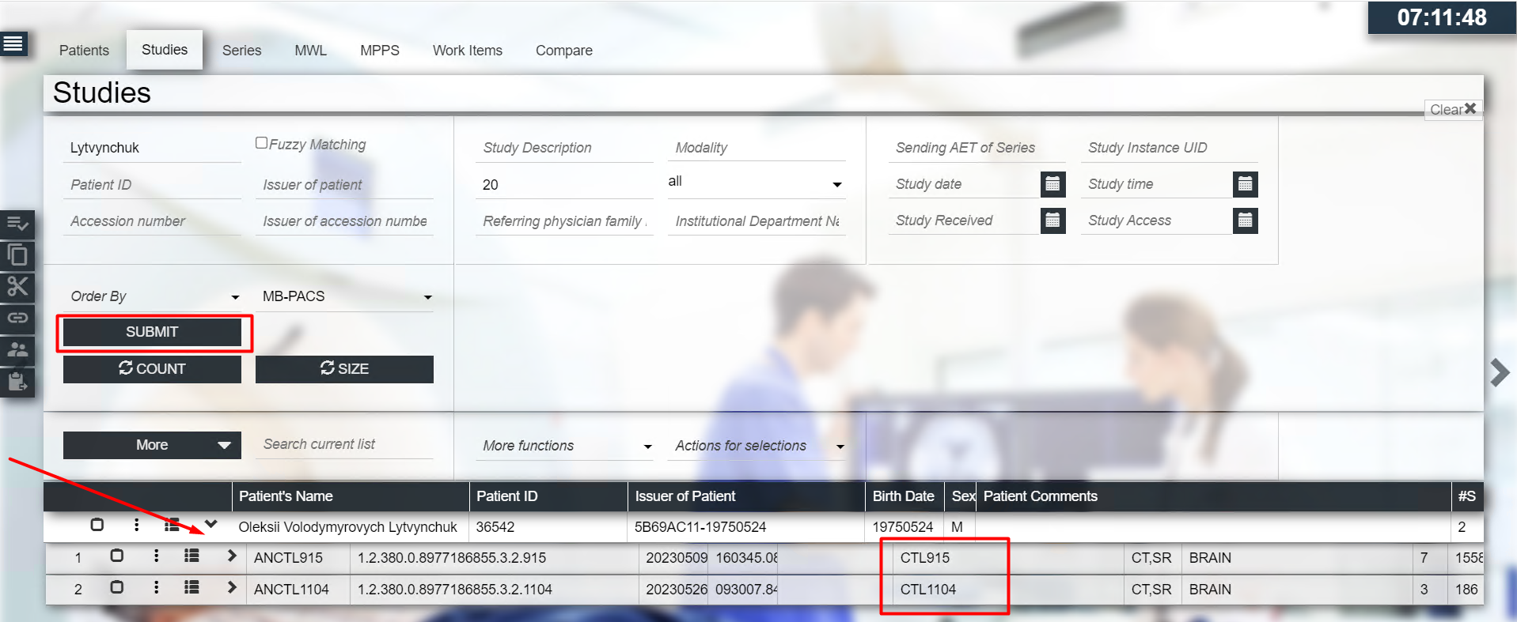Tick the checkbox on the Lytvynchuk patient row

[x=97, y=525]
